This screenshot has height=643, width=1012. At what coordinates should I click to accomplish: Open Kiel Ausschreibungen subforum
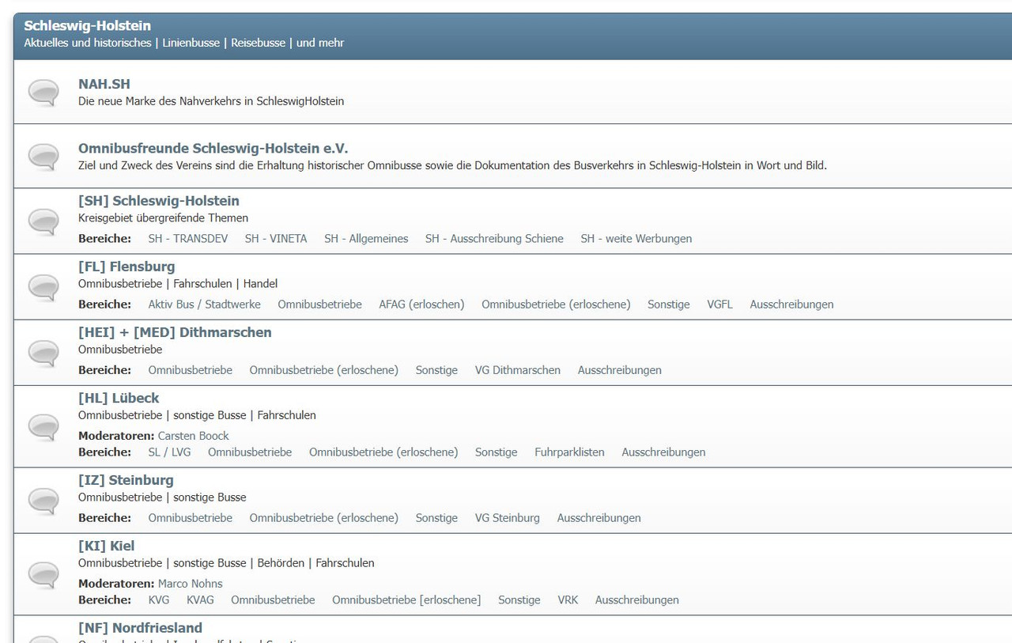[x=637, y=600]
